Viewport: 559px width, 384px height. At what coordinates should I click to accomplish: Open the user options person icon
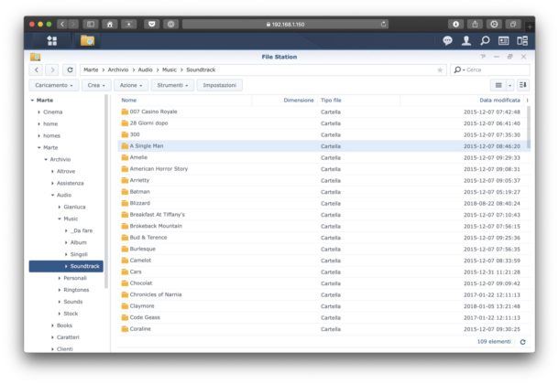pos(466,41)
